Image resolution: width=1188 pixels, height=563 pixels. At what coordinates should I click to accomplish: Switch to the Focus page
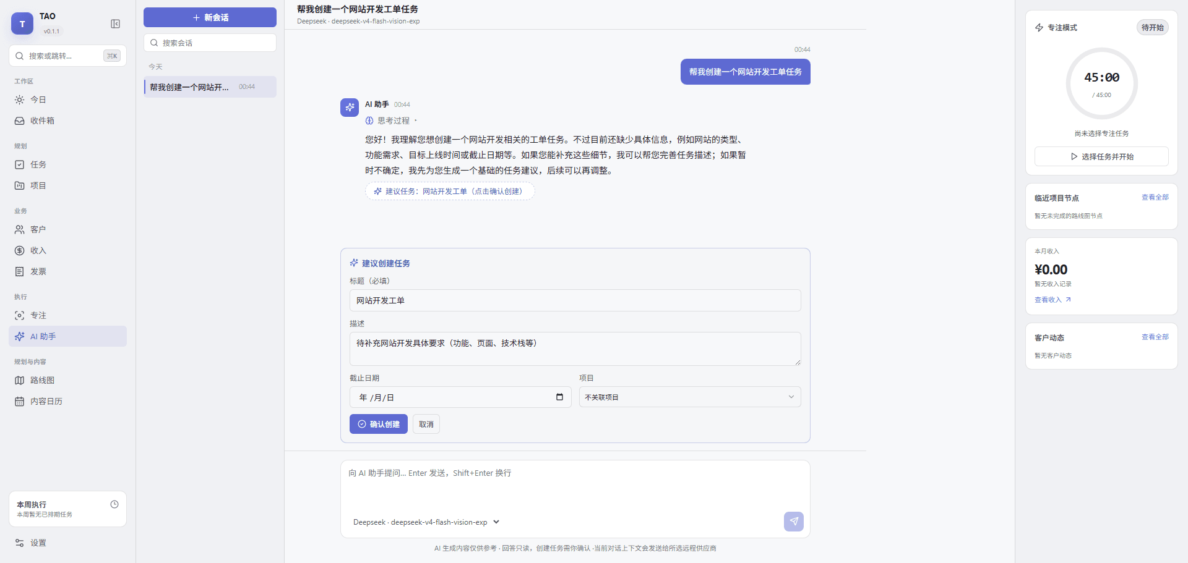click(67, 315)
